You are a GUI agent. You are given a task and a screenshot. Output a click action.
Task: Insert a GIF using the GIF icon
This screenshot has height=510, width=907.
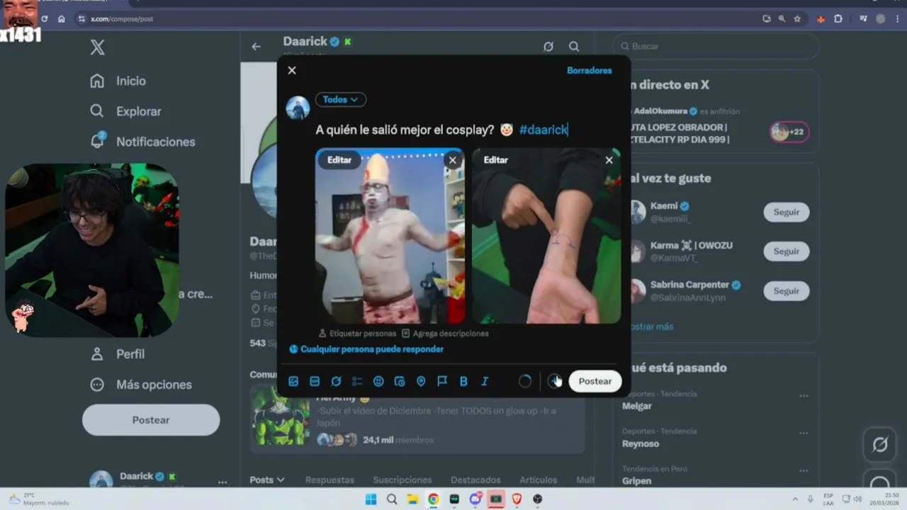(x=315, y=381)
